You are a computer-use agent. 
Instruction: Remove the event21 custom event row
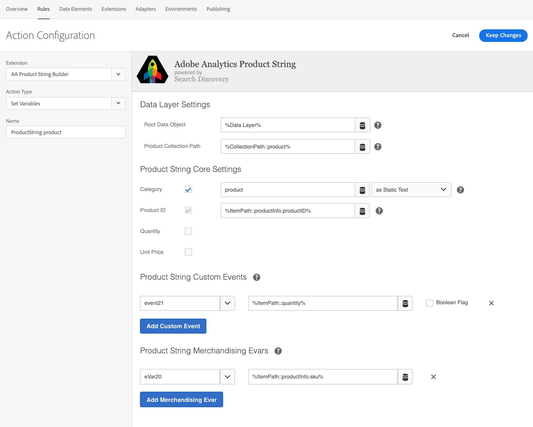point(491,303)
